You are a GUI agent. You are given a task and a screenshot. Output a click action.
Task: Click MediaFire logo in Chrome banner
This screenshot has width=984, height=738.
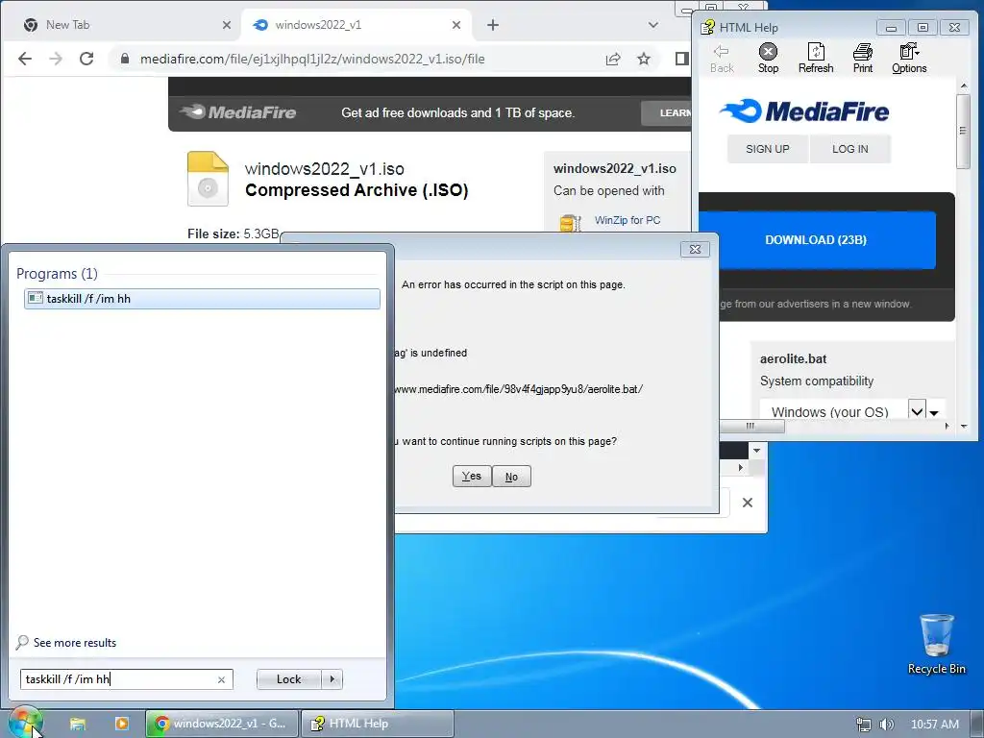[x=238, y=112]
